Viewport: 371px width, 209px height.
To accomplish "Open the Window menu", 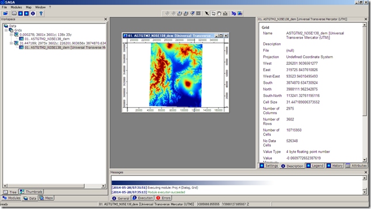I will (x=40, y=7).
